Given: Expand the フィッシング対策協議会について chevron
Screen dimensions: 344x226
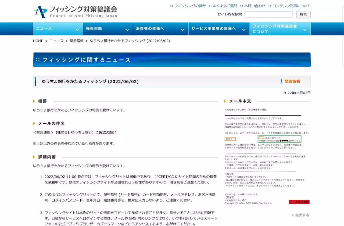Looking at the screenshot, I should [x=305, y=30].
